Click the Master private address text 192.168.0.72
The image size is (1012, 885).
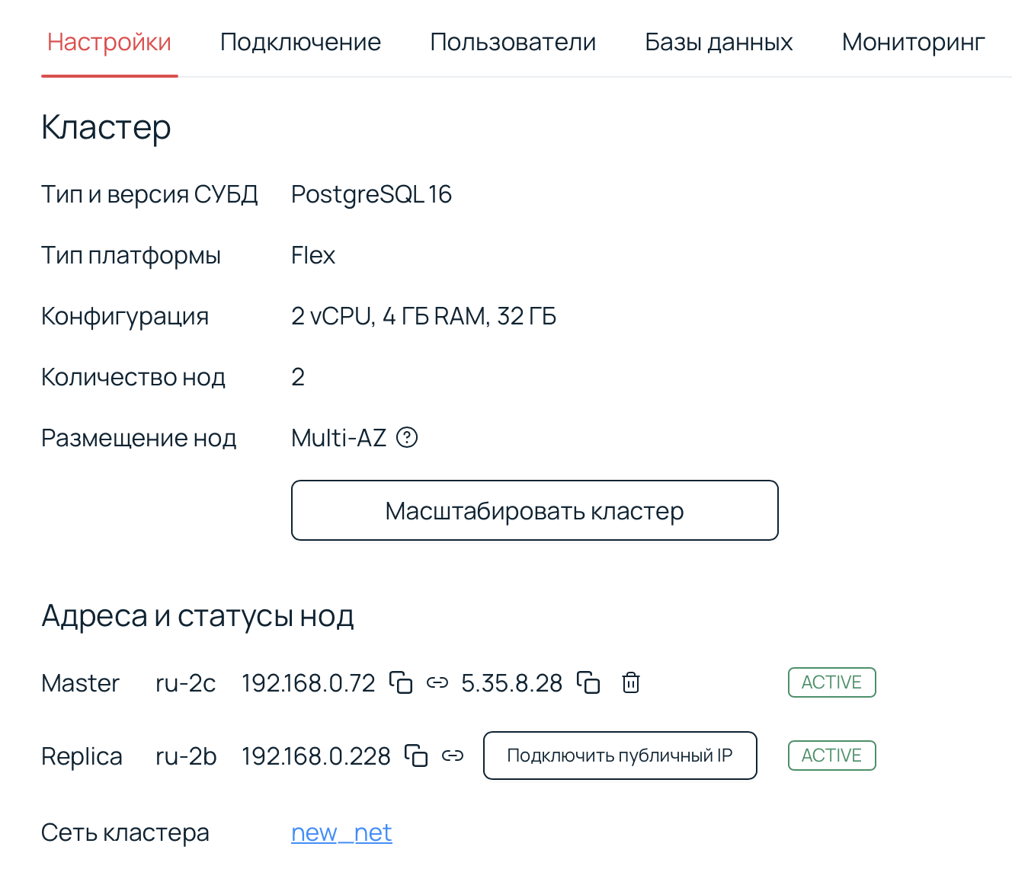(308, 683)
